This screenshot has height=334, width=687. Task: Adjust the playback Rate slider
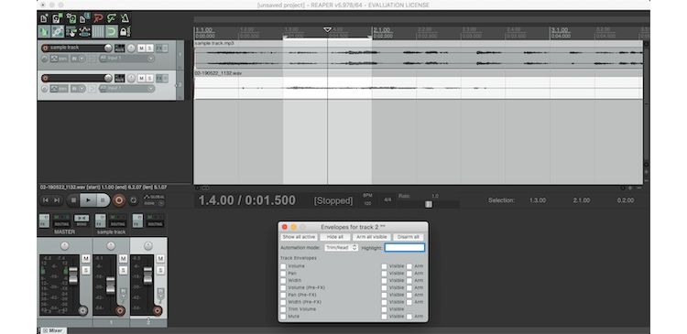tap(429, 204)
